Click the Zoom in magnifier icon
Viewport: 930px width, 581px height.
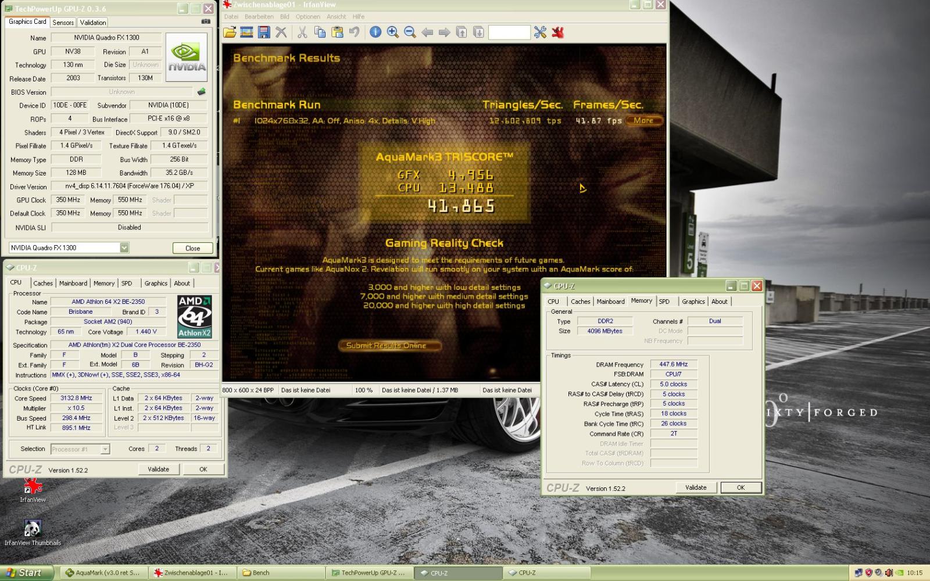(393, 32)
